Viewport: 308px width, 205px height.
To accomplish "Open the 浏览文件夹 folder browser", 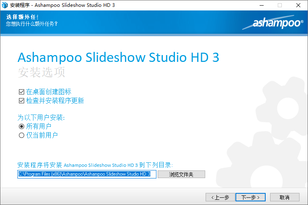I will coord(181,174).
